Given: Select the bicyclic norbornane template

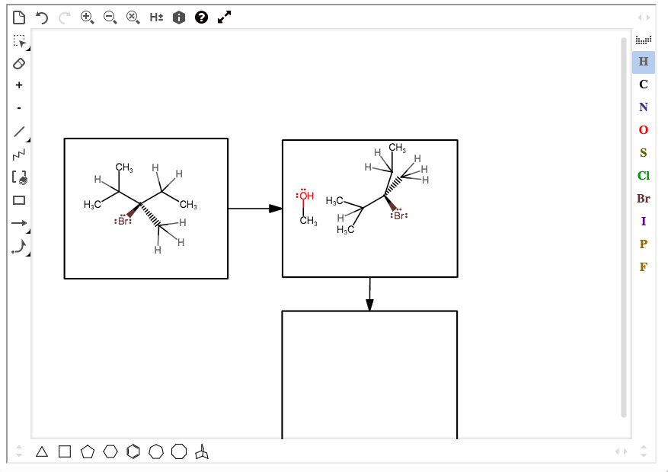Looking at the screenshot, I should 200,451.
